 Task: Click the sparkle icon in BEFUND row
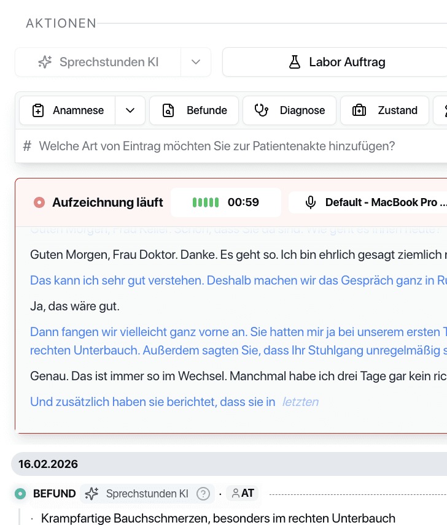coord(91,494)
